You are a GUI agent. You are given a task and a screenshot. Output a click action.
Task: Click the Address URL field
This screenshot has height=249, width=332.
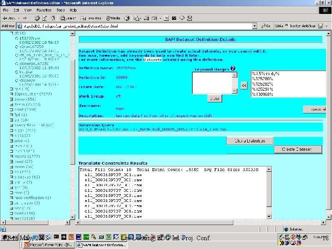(137, 26)
